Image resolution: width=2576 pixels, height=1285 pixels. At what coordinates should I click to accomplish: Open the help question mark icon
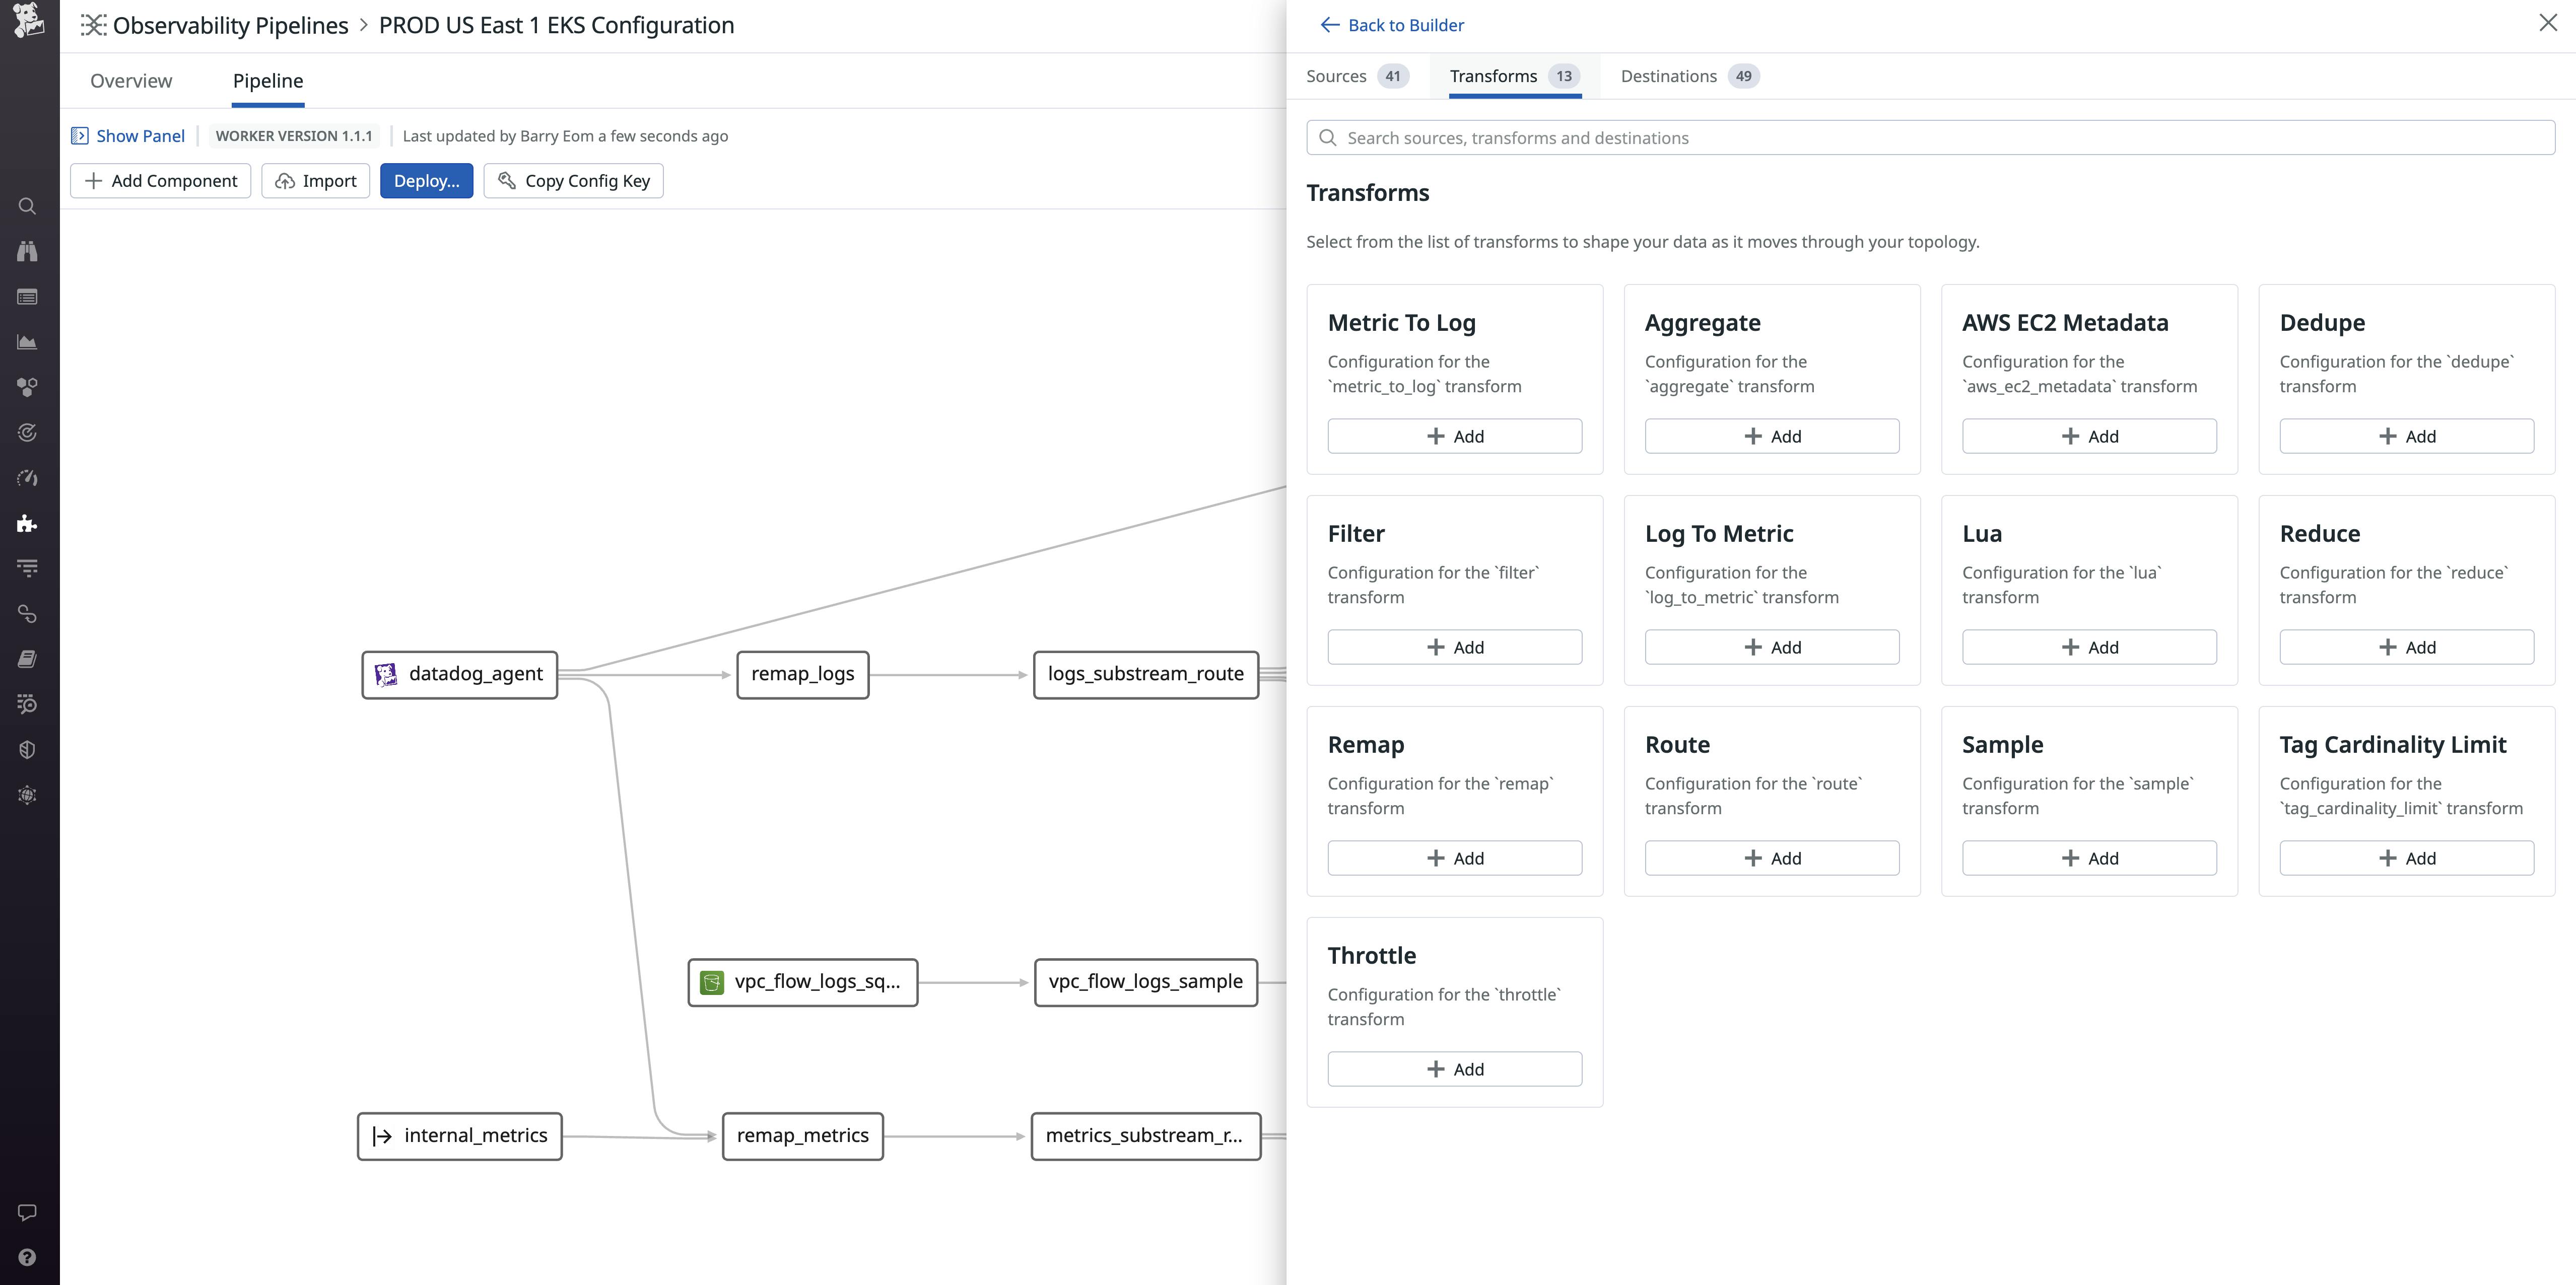pyautogui.click(x=27, y=1257)
